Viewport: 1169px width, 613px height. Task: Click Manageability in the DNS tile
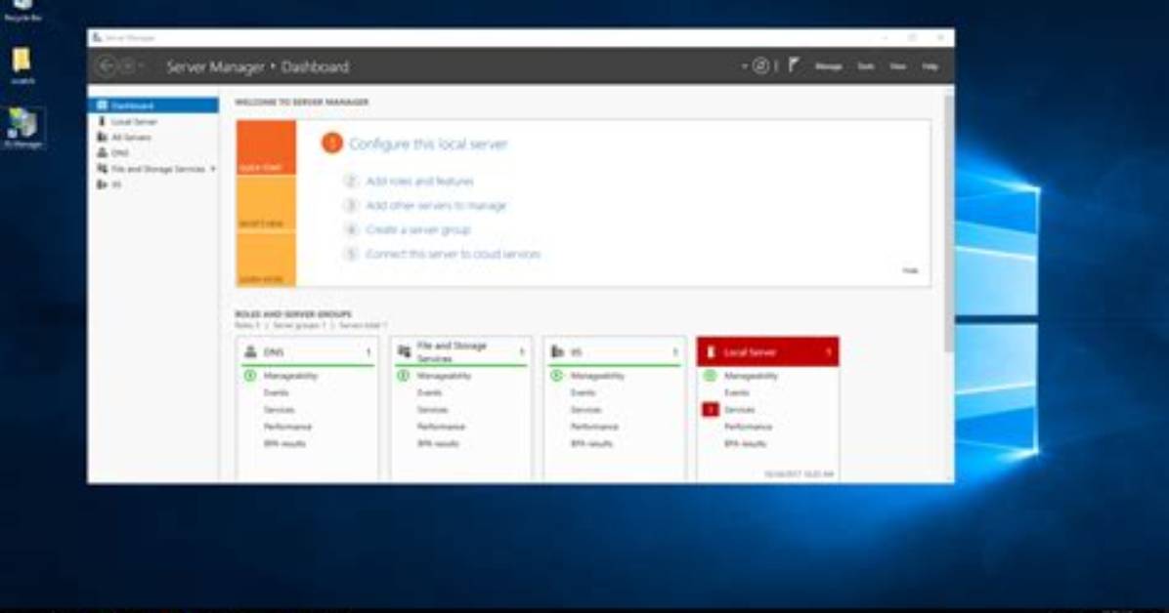click(290, 376)
